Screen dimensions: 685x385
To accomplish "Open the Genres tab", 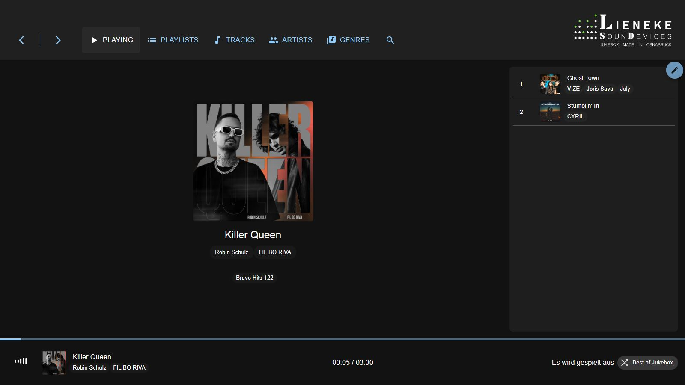I will click(348, 40).
